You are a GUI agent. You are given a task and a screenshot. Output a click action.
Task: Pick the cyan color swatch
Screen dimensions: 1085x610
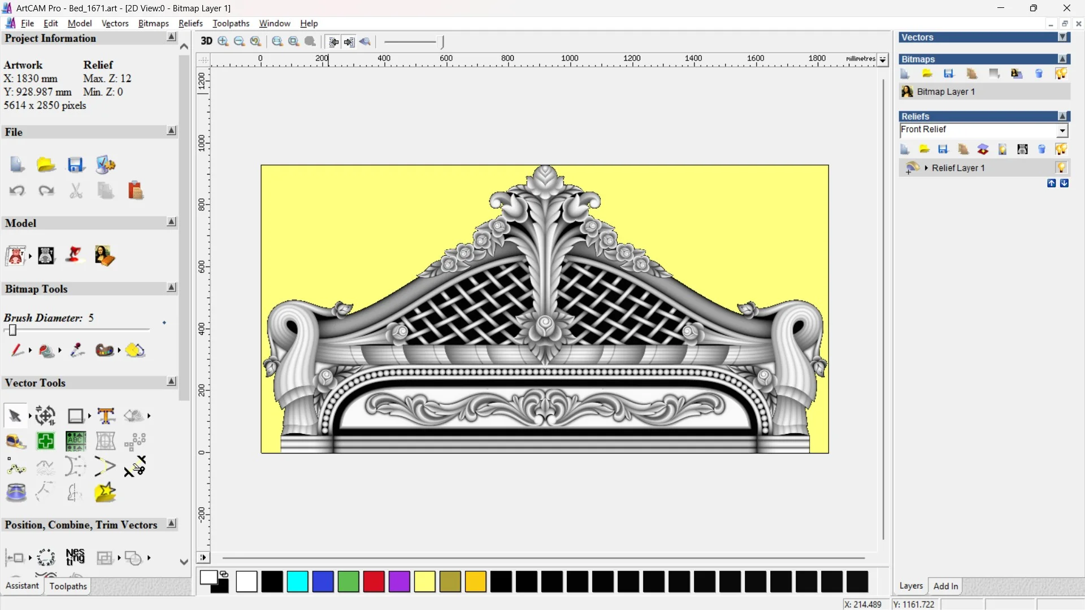click(x=297, y=582)
